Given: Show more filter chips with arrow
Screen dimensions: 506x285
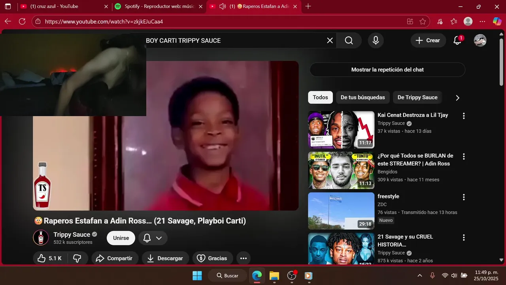Looking at the screenshot, I should 457,98.
